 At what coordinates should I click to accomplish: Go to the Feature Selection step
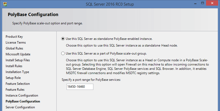(18, 84)
